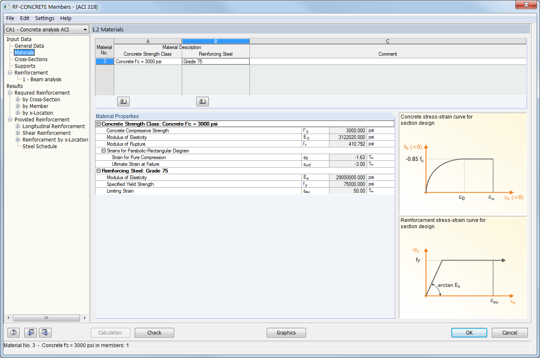Collapse Reinforcing Steel Grade 75 group
540x358 pixels.
pos(98,171)
